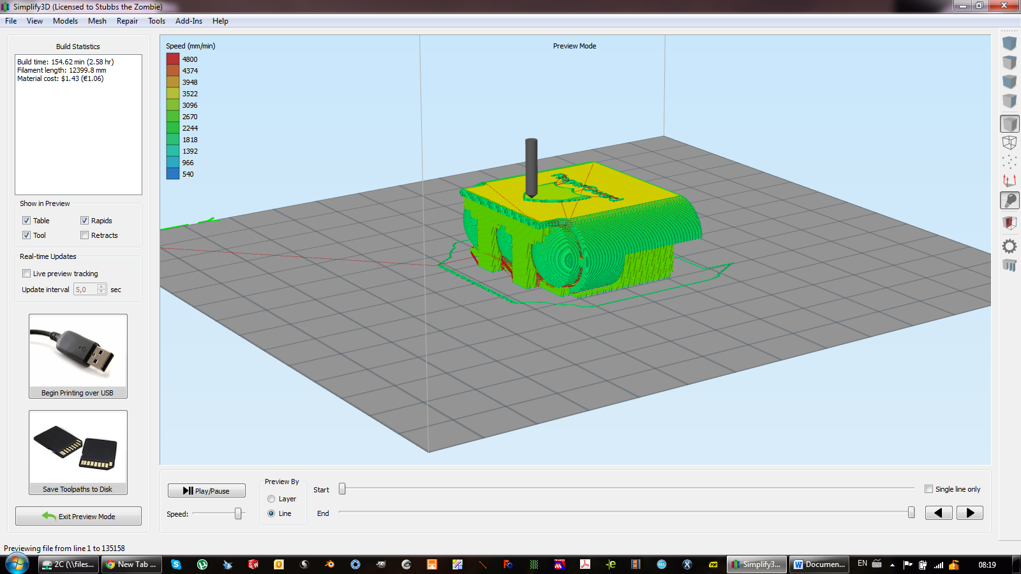Toggle lighting light bulb icon
This screenshot has height=574, width=1021.
tap(1010, 201)
